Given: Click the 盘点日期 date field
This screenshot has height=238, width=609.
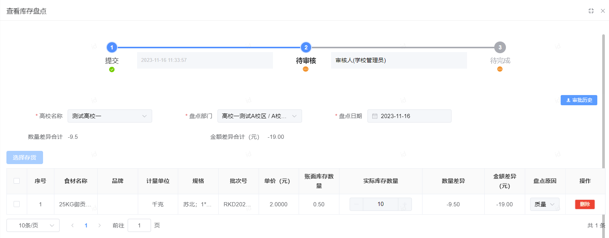Looking at the screenshot, I should pos(409,116).
